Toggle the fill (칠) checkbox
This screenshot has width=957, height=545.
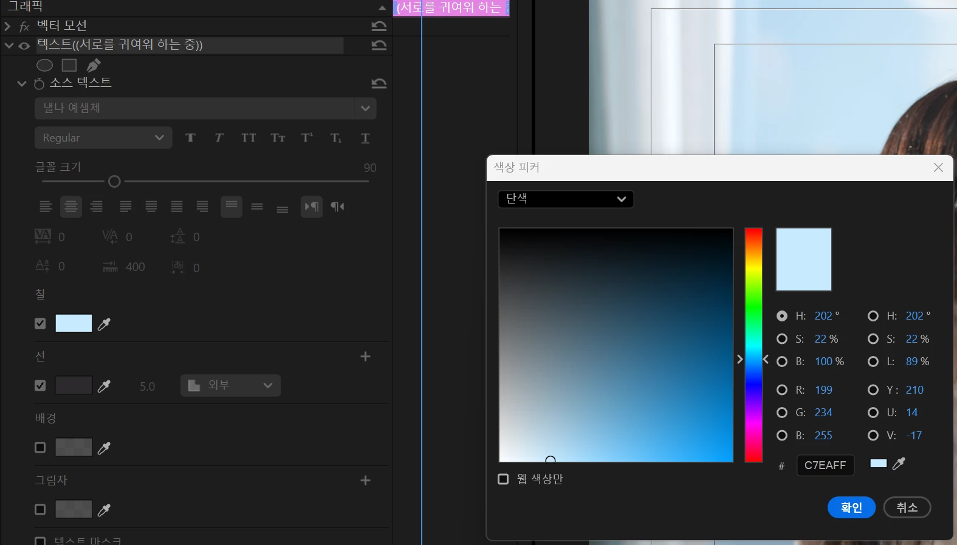(40, 324)
